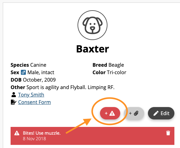Click the Breed Beagle field

108,65
